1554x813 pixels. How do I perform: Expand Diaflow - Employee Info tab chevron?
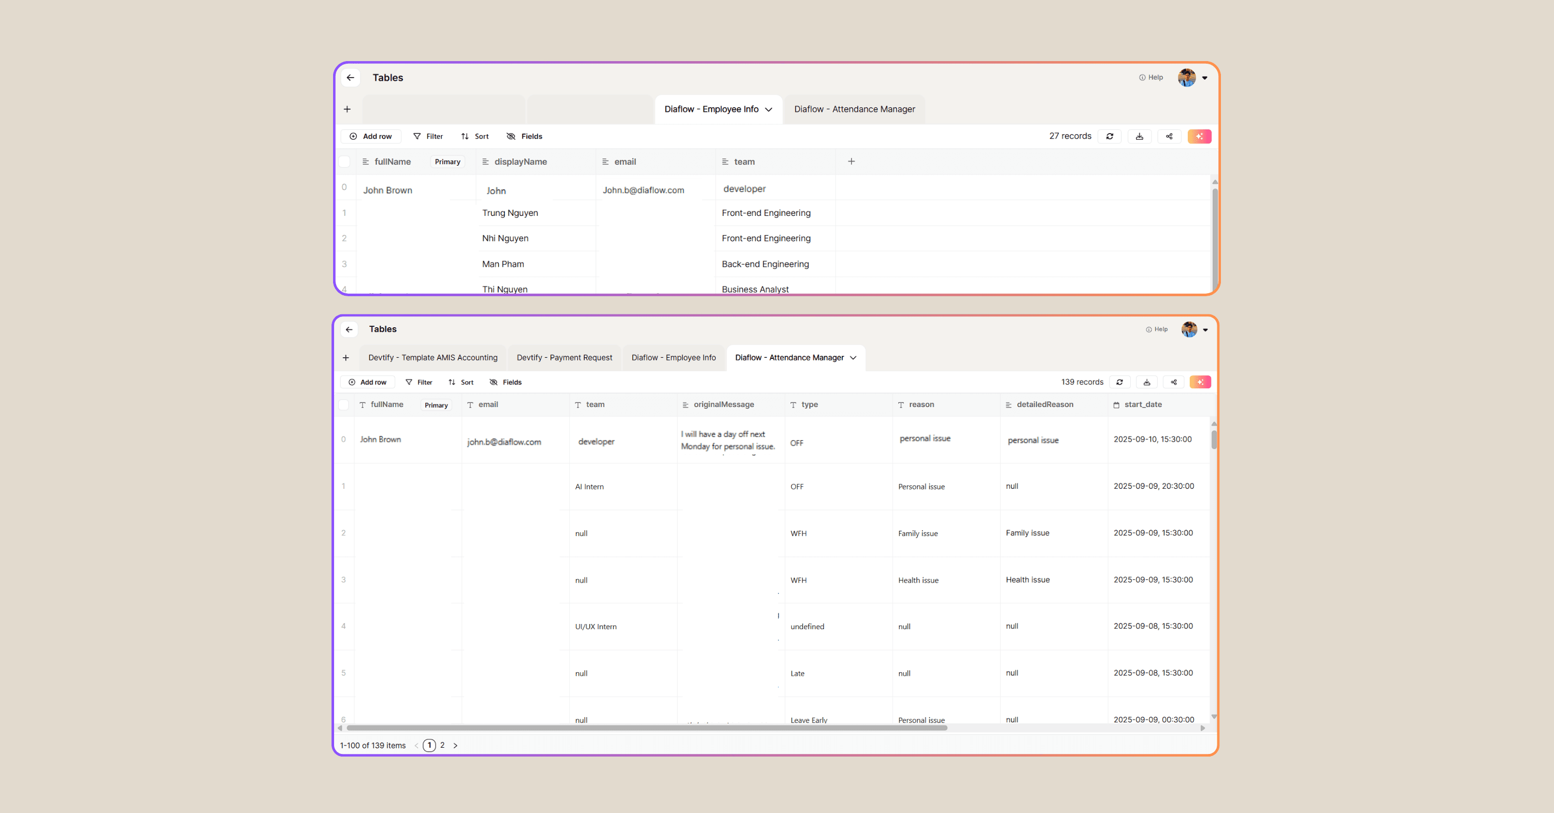coord(769,110)
